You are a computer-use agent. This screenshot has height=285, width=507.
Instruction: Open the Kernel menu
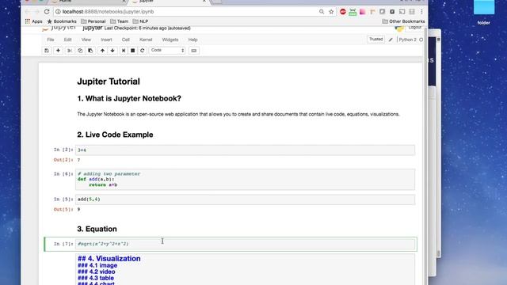click(146, 40)
